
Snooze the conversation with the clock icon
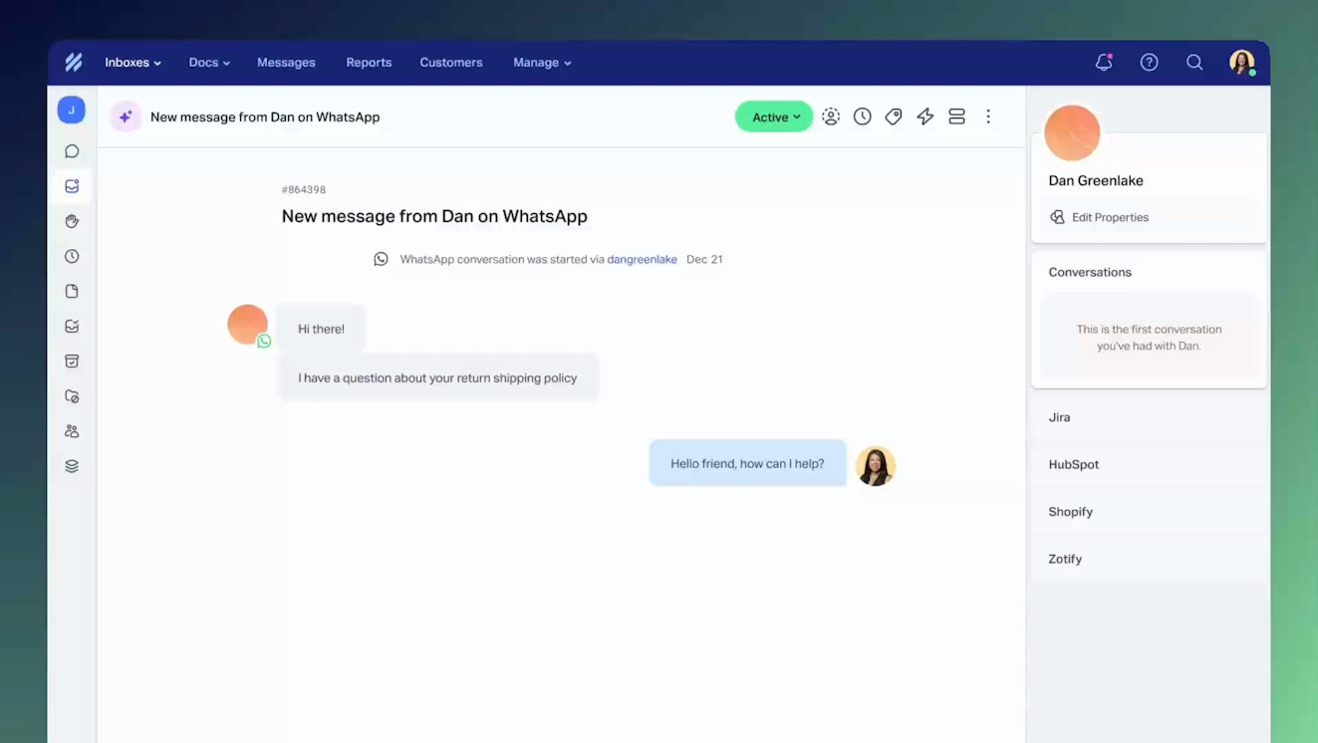pos(862,117)
